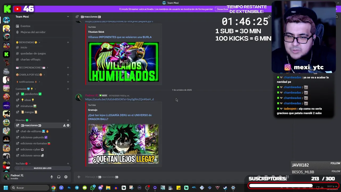Open the DEKU en DRAGON BALL video title link

pyautogui.click(x=120, y=117)
